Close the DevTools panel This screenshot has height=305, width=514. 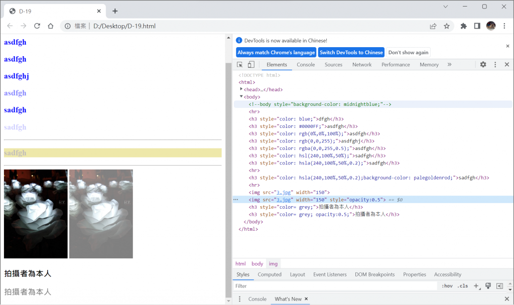[x=507, y=65]
